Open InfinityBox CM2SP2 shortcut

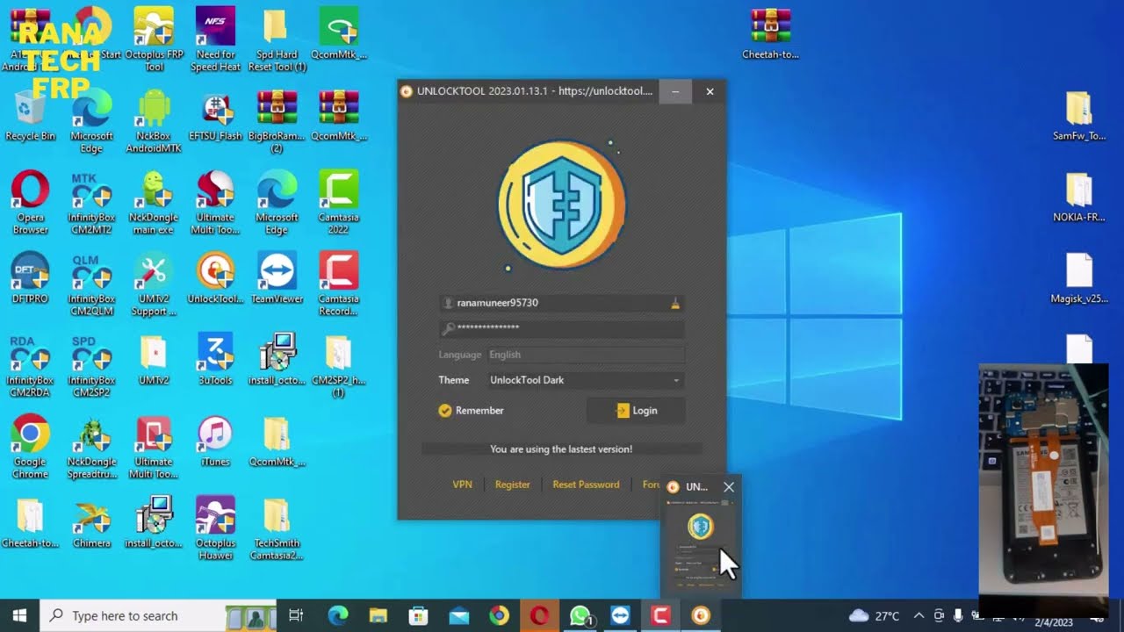pyautogui.click(x=92, y=366)
